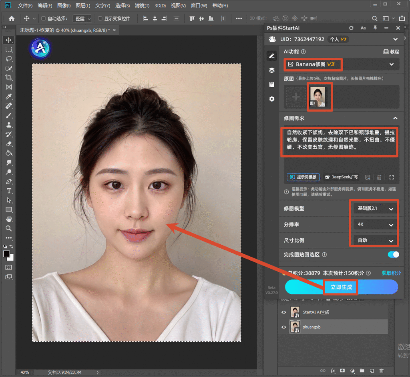Open the 图层(L) menu
This screenshot has width=410, height=377.
pos(83,6)
